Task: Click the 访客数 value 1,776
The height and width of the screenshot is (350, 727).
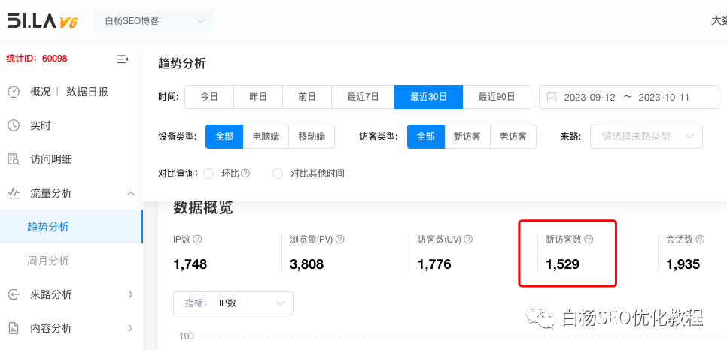Action: pyautogui.click(x=434, y=264)
